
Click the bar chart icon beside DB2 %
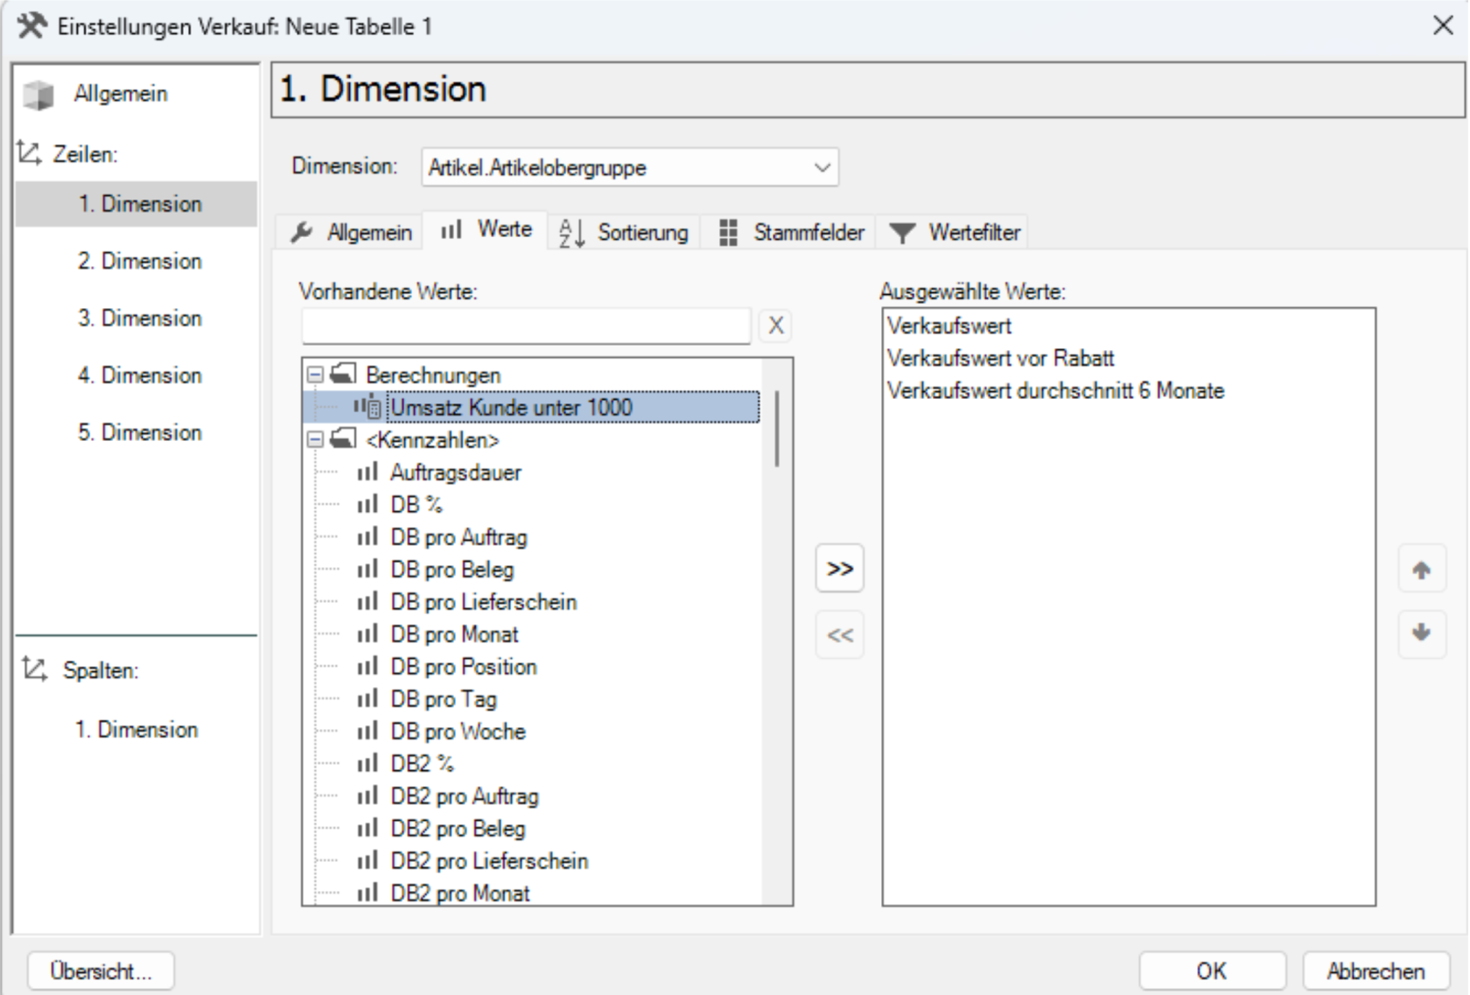(x=367, y=764)
